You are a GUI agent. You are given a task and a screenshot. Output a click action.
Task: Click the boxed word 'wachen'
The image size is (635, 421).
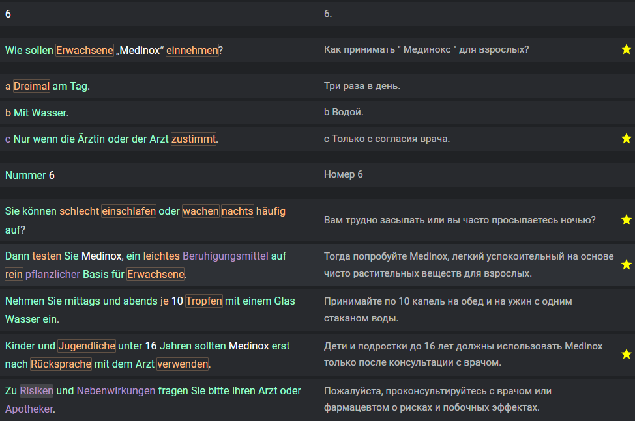[200, 211]
